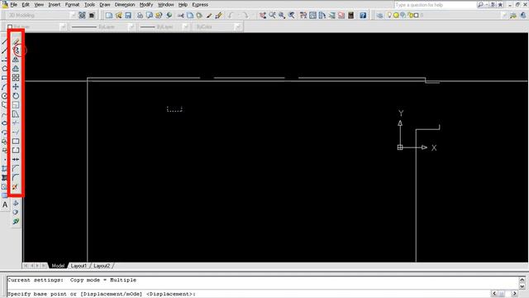Image resolution: width=529 pixels, height=298 pixels.
Task: Click the Match Properties brush icon
Action: click(209, 15)
